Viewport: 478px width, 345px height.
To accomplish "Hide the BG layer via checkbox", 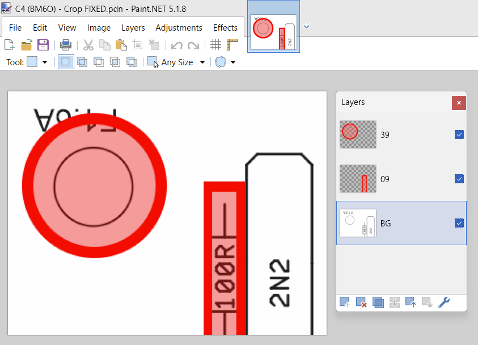I will point(459,223).
